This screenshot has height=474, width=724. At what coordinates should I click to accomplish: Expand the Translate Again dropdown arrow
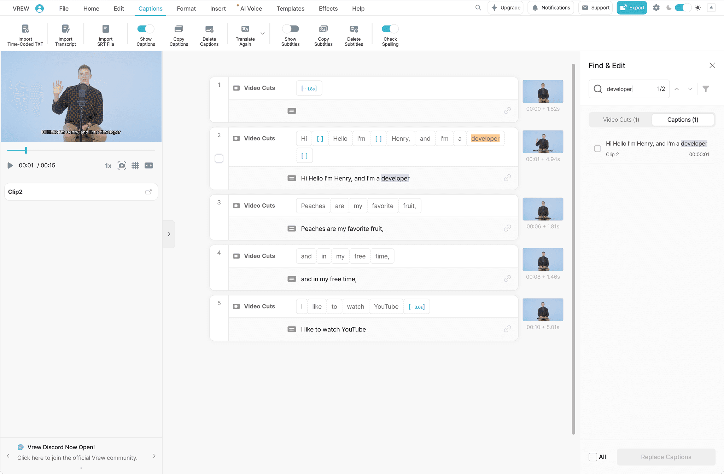click(x=263, y=34)
